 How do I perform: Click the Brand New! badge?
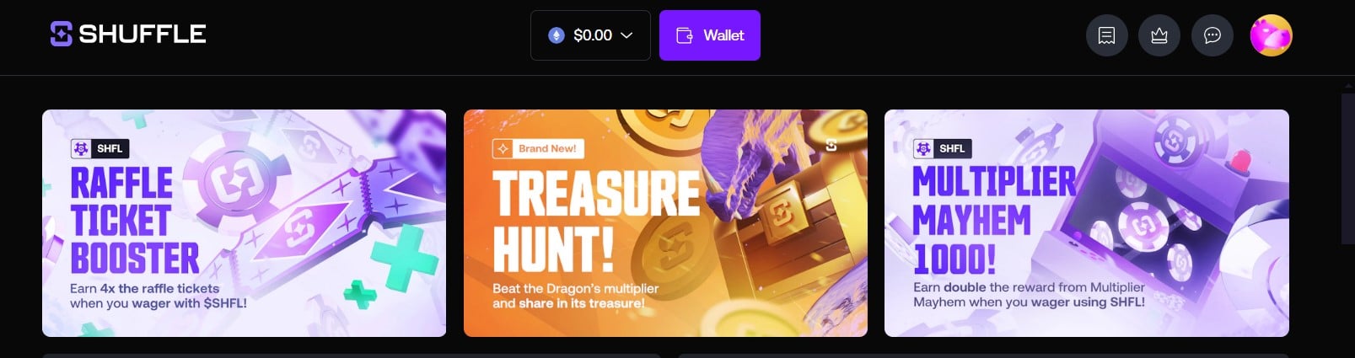pyautogui.click(x=538, y=148)
